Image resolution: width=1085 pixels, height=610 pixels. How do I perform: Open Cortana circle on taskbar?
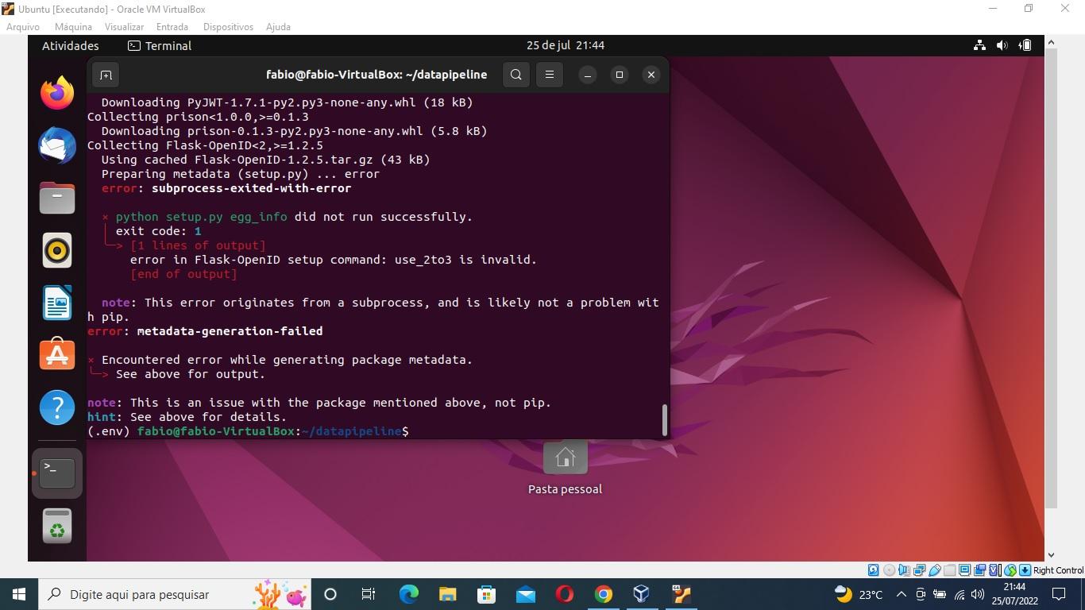tap(330, 594)
